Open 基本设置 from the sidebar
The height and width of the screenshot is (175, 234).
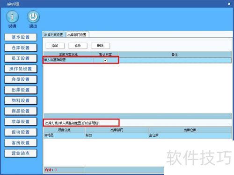point(21,37)
